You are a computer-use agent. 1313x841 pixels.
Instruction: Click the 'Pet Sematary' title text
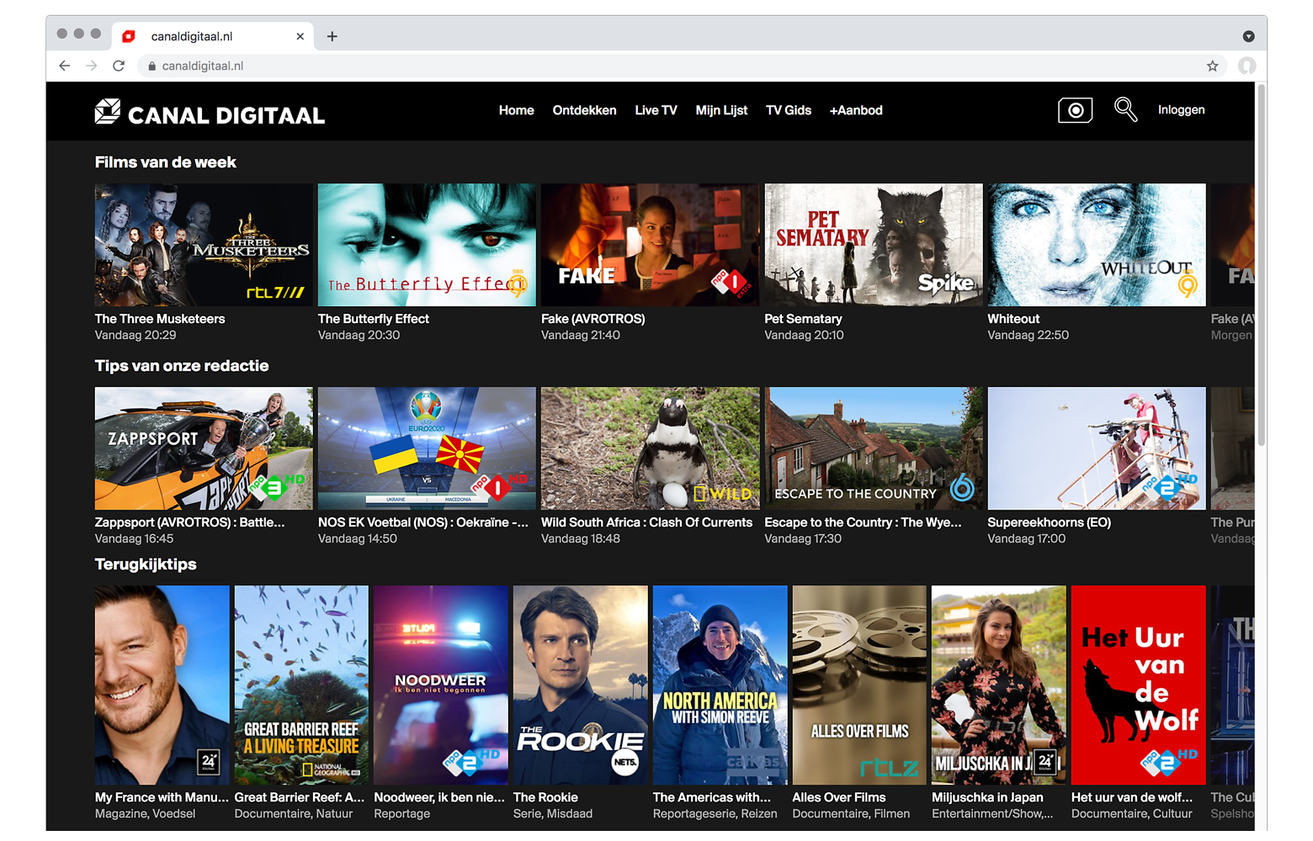[x=803, y=319]
